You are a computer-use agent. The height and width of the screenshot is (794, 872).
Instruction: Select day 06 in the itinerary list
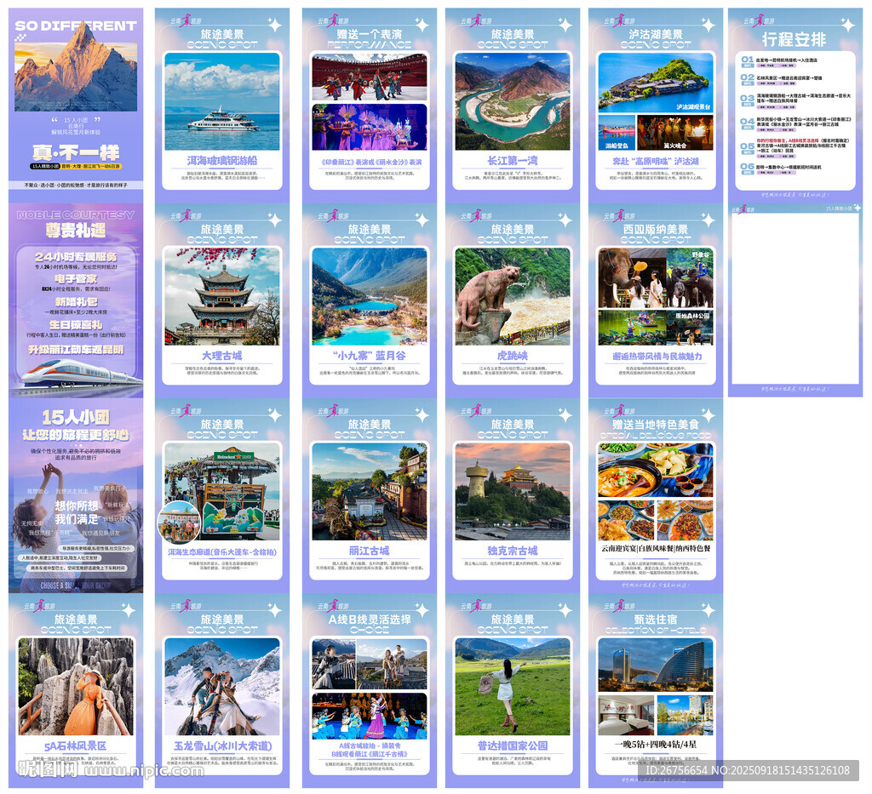796,169
